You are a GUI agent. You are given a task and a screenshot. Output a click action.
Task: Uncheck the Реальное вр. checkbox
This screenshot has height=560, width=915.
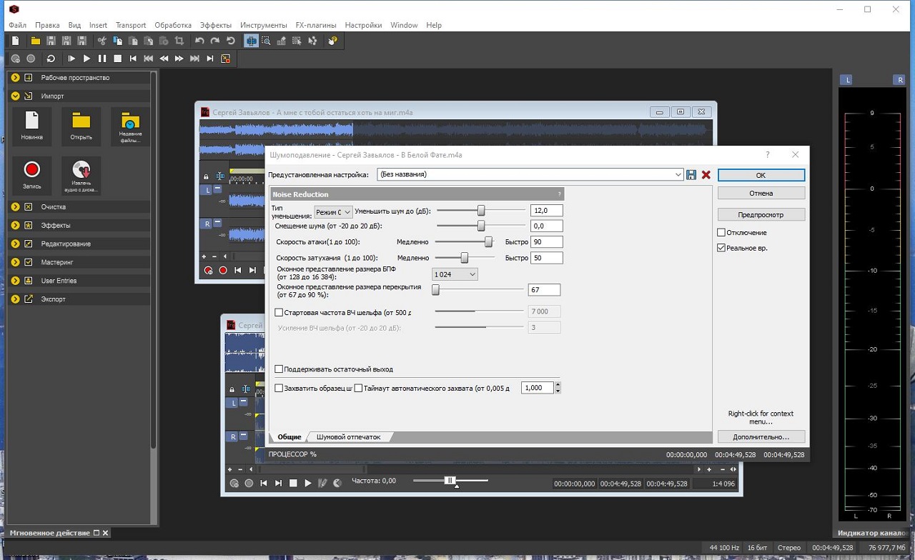click(721, 248)
